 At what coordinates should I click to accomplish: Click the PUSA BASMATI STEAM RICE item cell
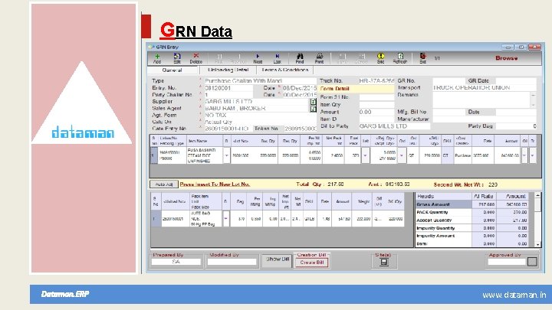pyautogui.click(x=204, y=155)
